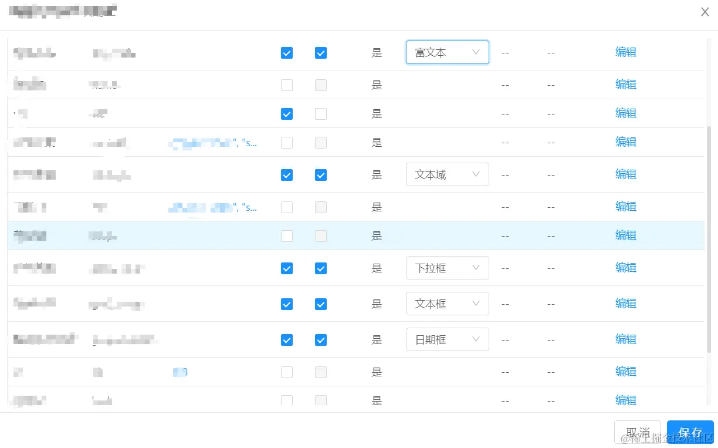718x448 pixels.
Task: Open the 富文本 dropdown
Action: [447, 52]
